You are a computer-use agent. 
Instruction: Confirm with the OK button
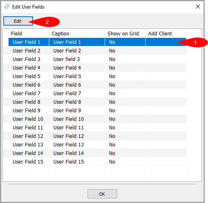click(x=102, y=194)
